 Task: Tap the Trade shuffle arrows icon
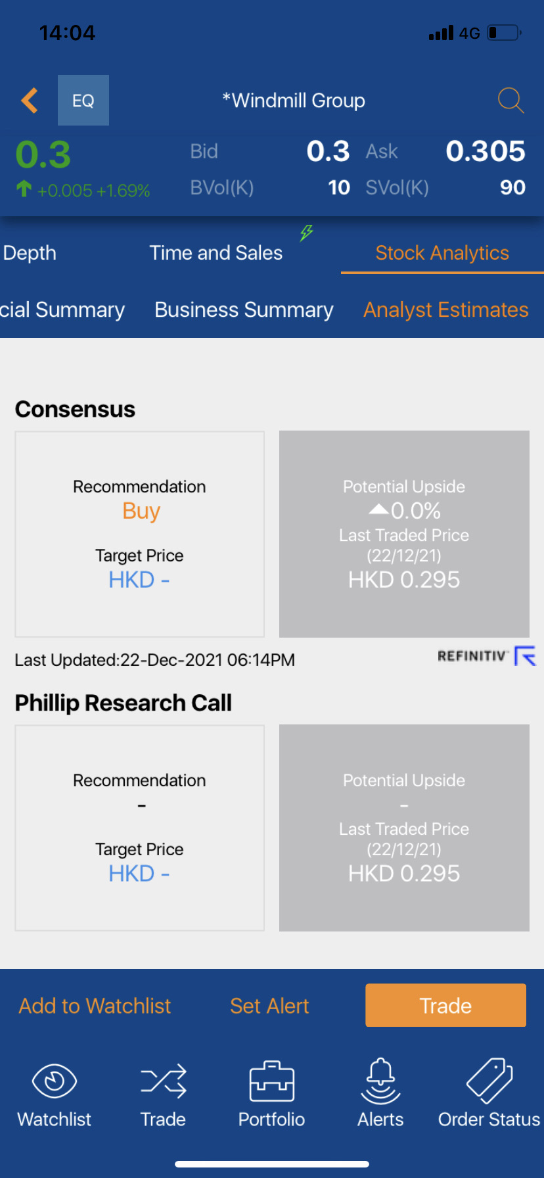tap(163, 1081)
